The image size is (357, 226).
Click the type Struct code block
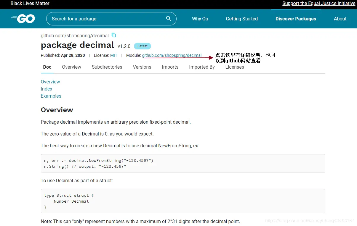[183, 201]
